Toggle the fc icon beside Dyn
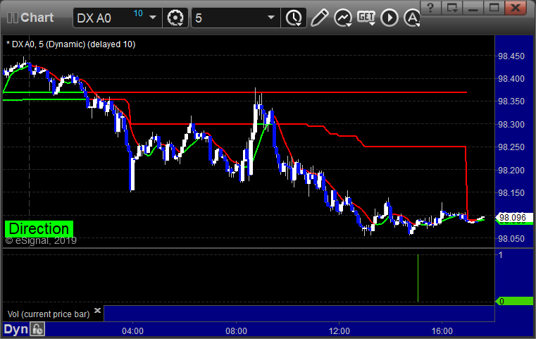The image size is (536, 339). (x=38, y=329)
